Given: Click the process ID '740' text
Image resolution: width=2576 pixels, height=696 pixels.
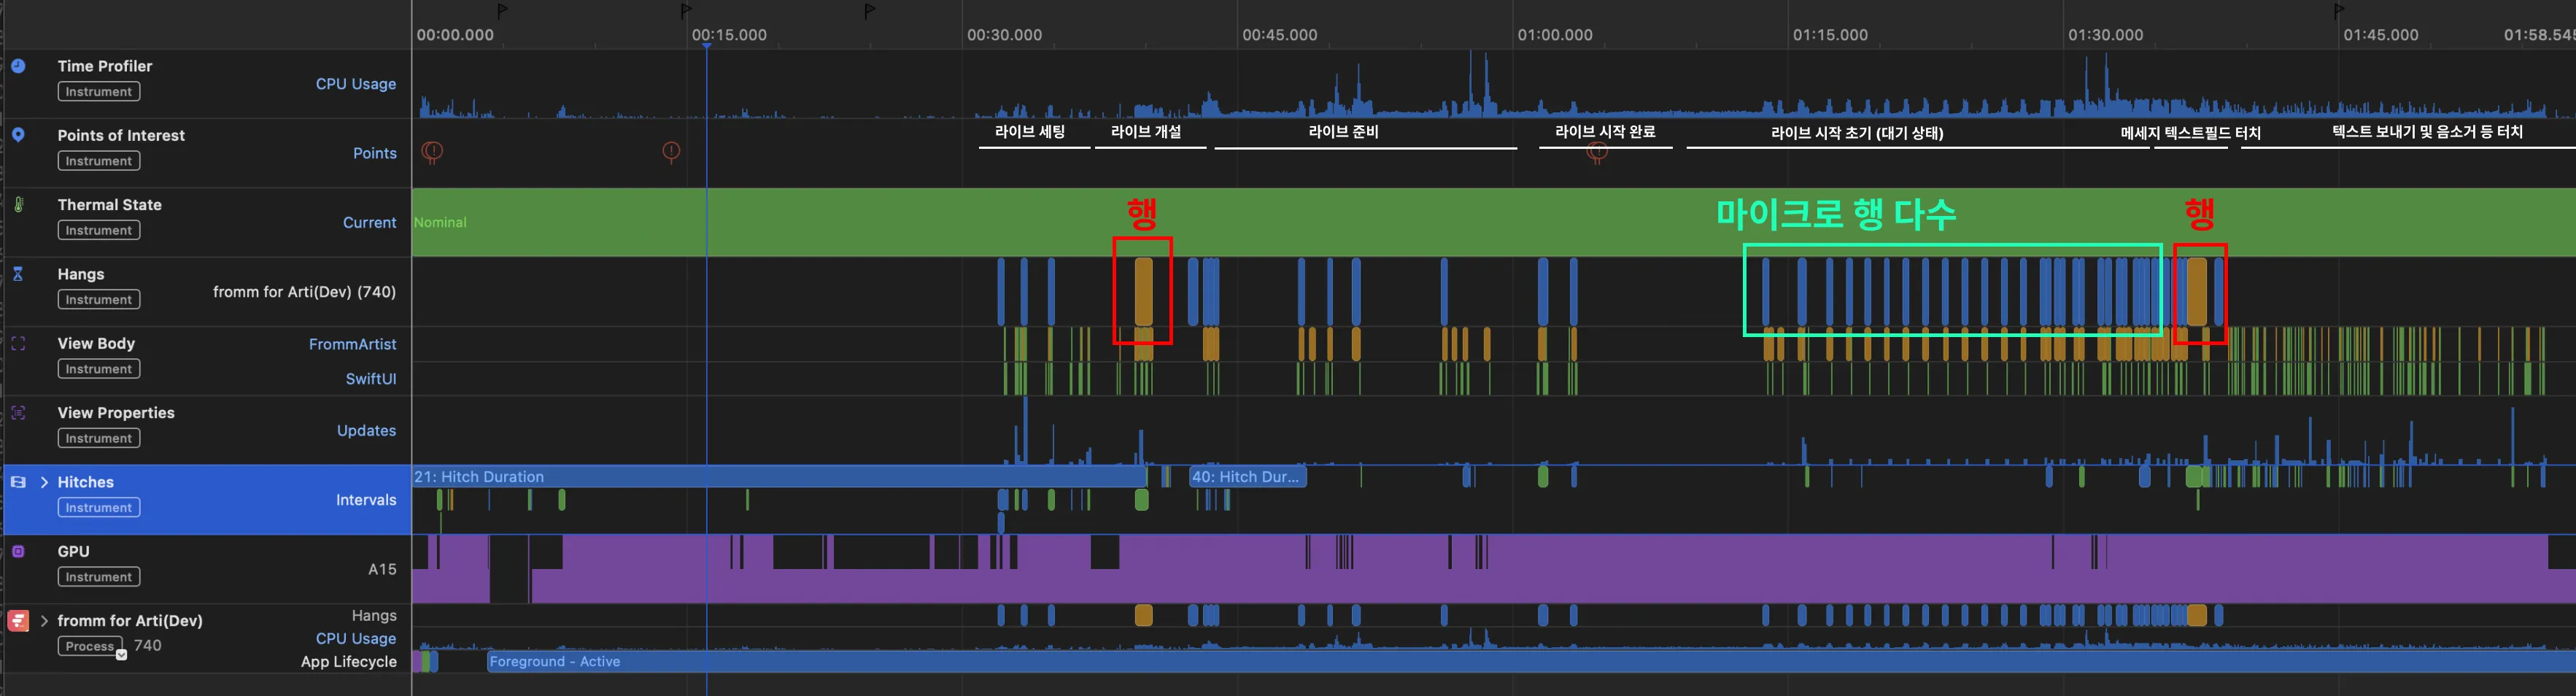Looking at the screenshot, I should click(147, 646).
